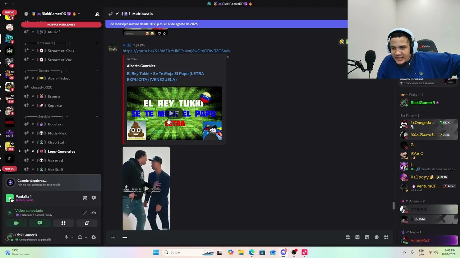Click the message text input field
Image resolution: width=460 pixels, height=258 pixels.
(230, 237)
